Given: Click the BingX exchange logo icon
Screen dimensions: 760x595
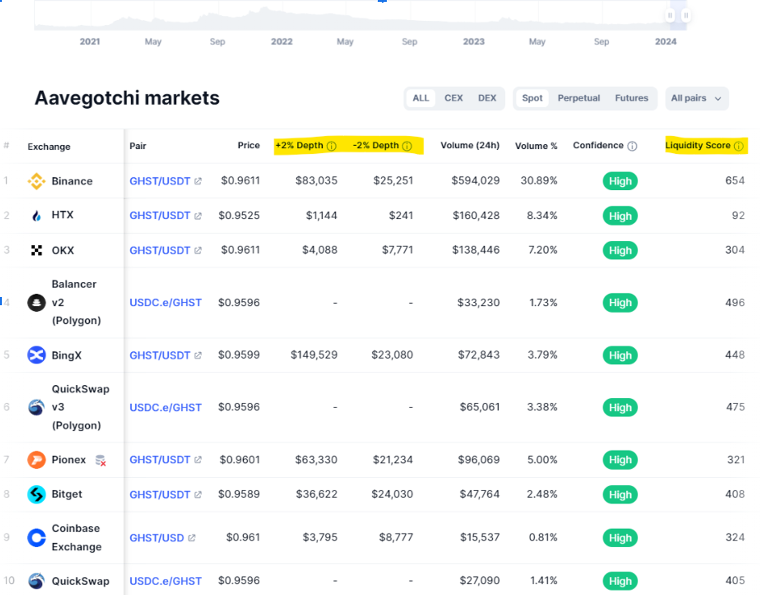Looking at the screenshot, I should point(36,355).
